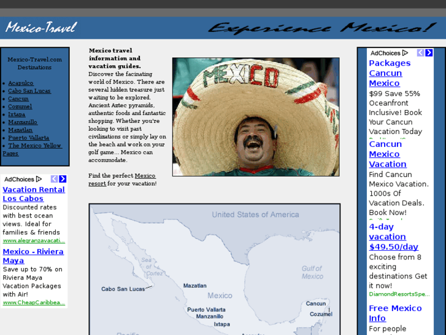Image resolution: width=446 pixels, height=335 pixels.
Task: Open the Mexico - Riviera Maya ad
Action: [33, 256]
